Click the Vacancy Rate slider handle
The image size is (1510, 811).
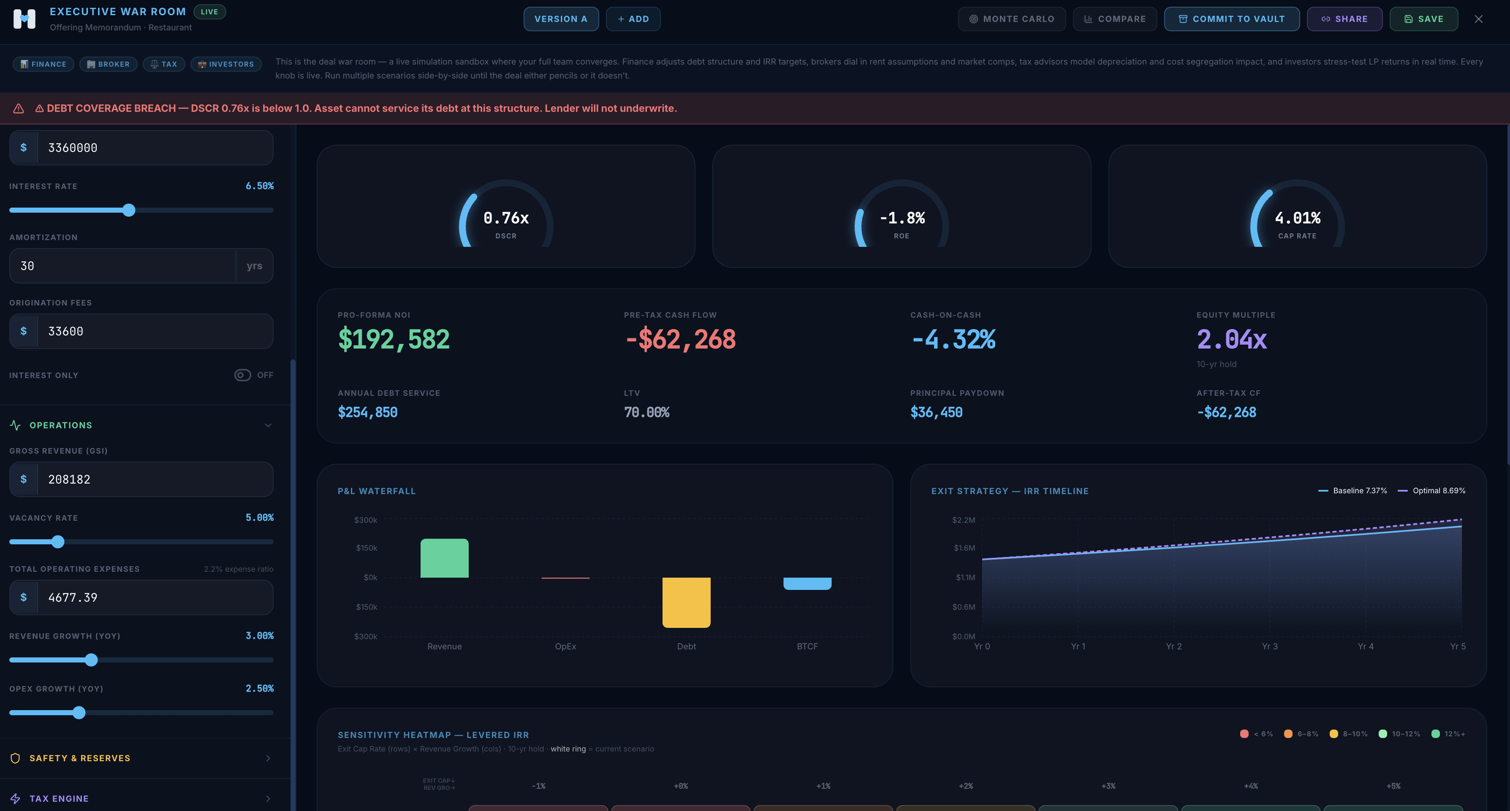tap(57, 542)
